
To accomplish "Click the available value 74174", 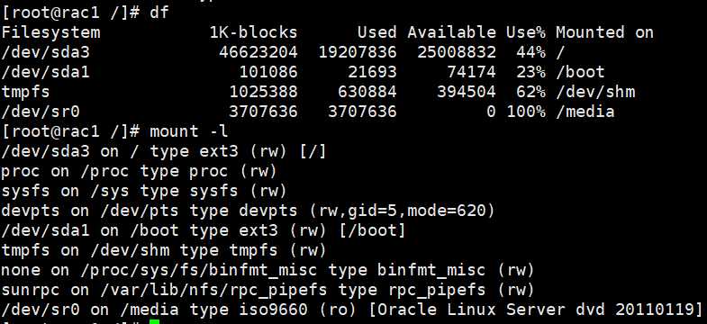I will pos(472,72).
